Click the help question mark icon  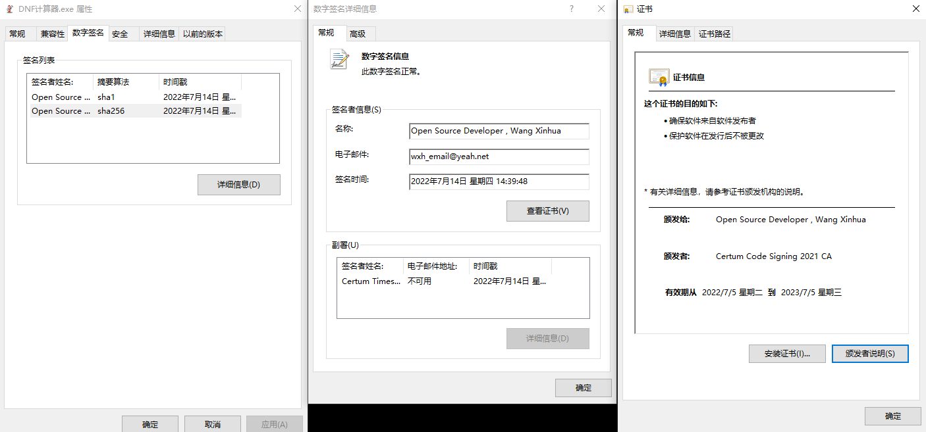571,9
